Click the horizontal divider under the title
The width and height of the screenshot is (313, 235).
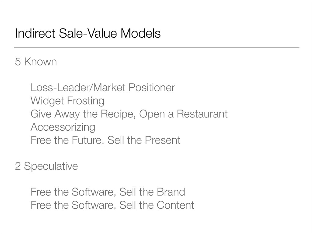156,48
